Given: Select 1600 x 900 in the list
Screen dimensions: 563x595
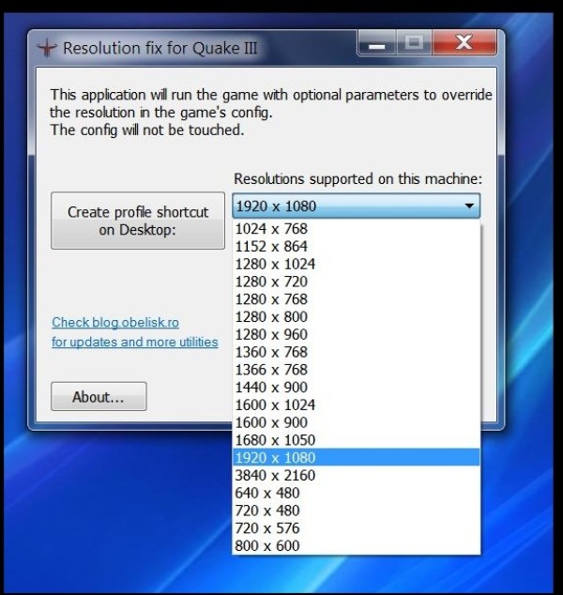Looking at the screenshot, I should click(x=356, y=422).
